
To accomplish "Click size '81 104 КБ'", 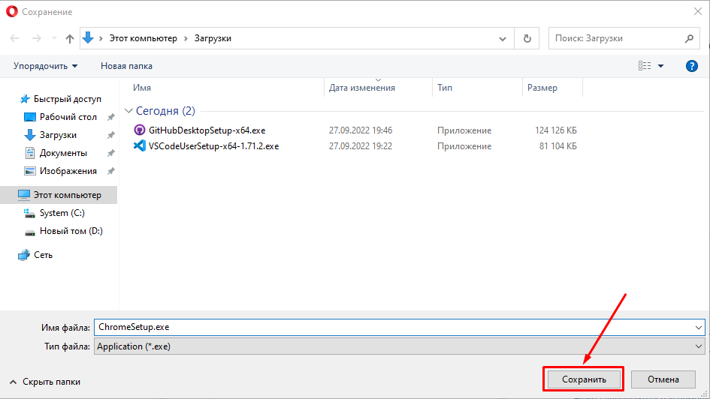I will click(x=557, y=146).
